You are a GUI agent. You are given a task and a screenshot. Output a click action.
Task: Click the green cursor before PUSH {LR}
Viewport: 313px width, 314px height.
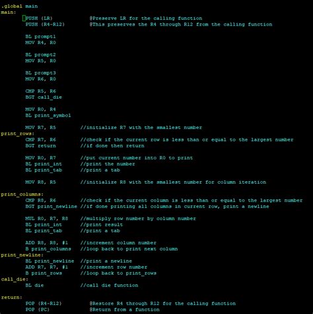point(24,18)
